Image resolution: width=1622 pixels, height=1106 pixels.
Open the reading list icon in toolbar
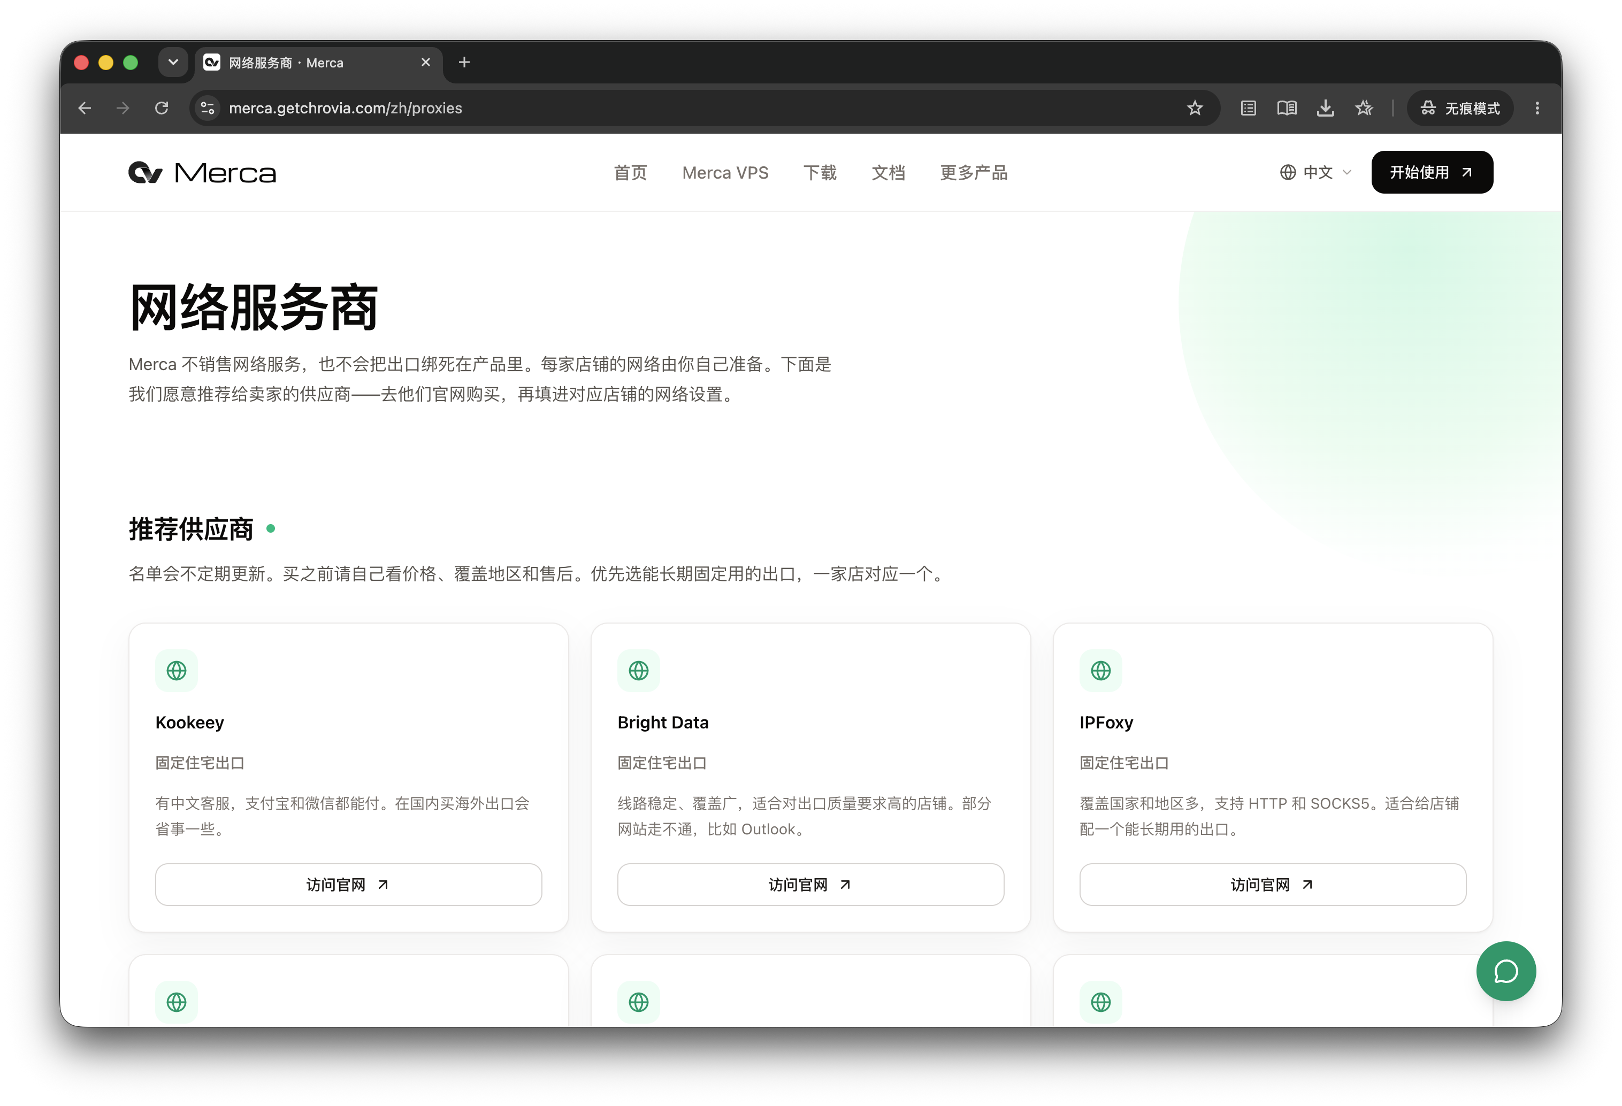pyautogui.click(x=1248, y=108)
